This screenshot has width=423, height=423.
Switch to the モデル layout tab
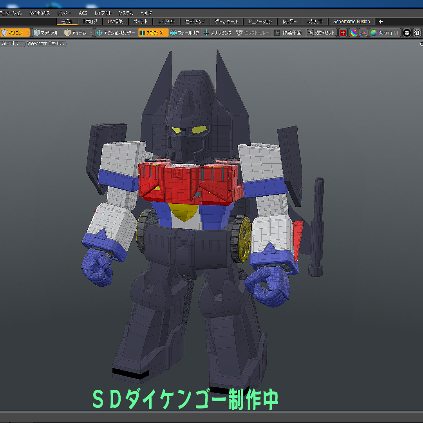pos(67,21)
